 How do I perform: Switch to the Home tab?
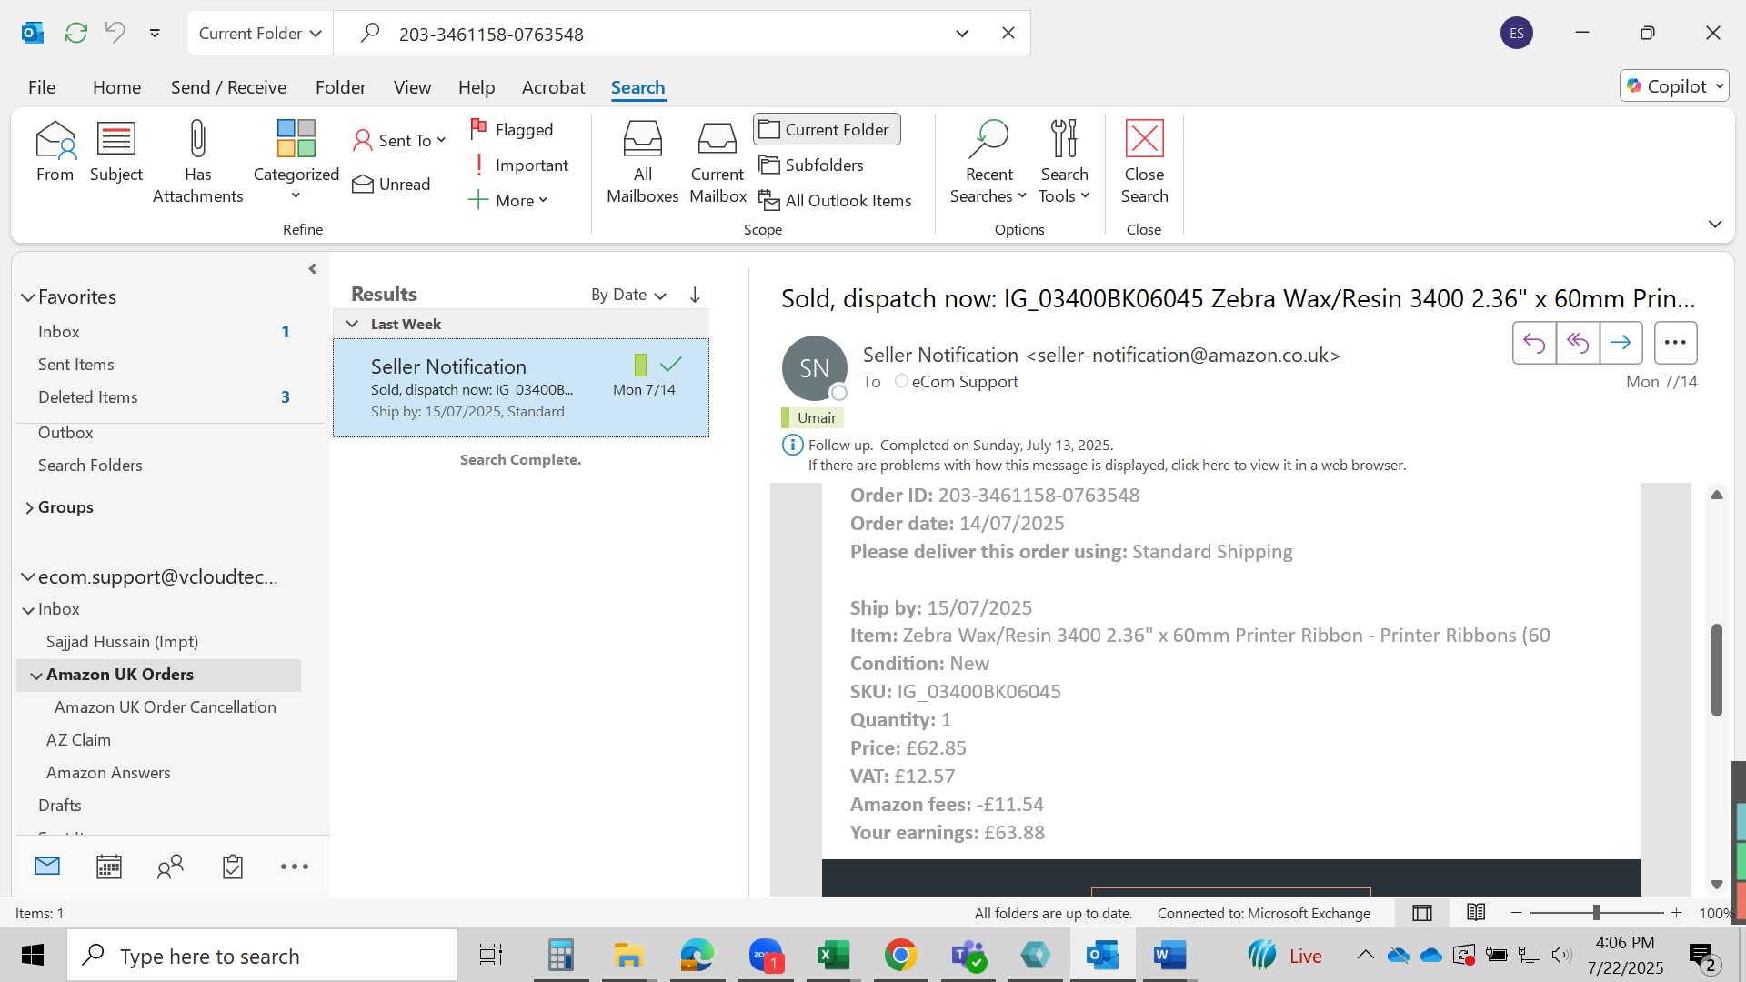[116, 87]
